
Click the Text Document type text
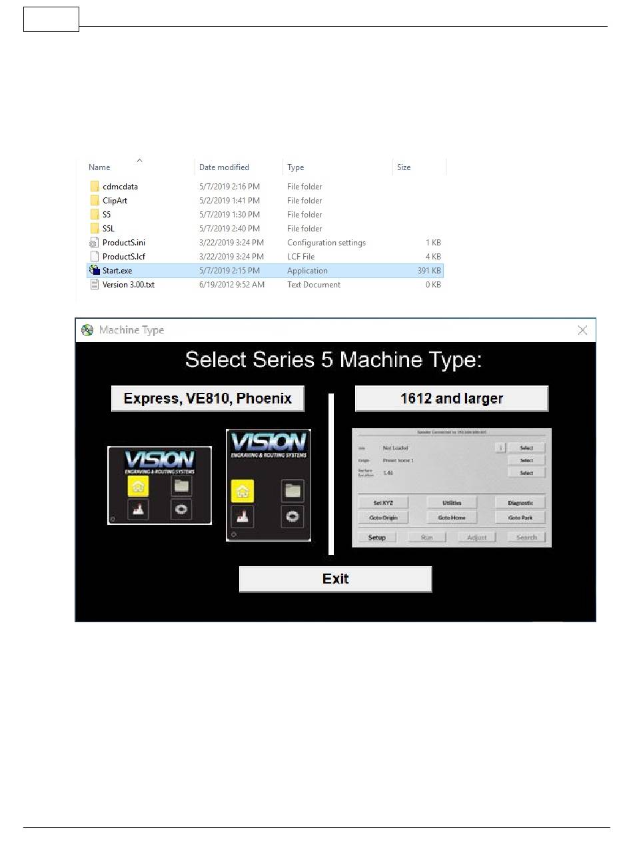point(314,285)
